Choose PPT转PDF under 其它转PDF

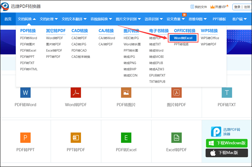point(53,57)
